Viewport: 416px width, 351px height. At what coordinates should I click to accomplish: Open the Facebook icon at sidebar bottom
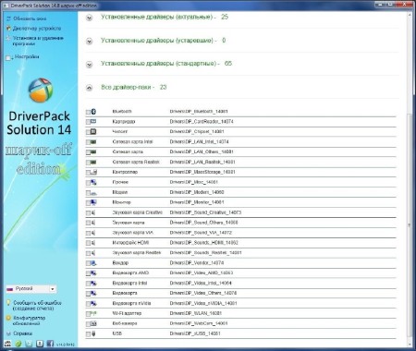pos(50,344)
